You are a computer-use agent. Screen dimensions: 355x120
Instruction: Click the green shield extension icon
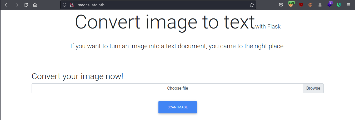[339, 5]
